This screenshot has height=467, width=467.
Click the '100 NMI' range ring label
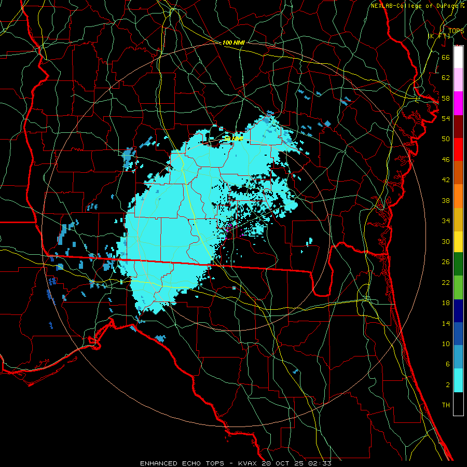pos(233,43)
